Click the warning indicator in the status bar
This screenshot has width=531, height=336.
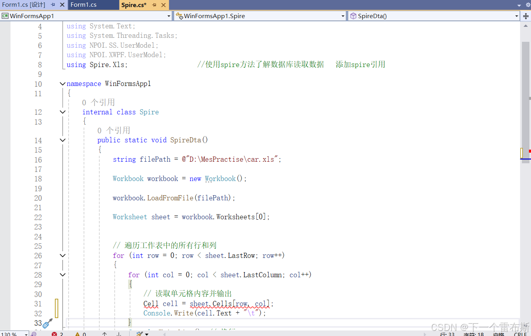click(x=80, y=333)
